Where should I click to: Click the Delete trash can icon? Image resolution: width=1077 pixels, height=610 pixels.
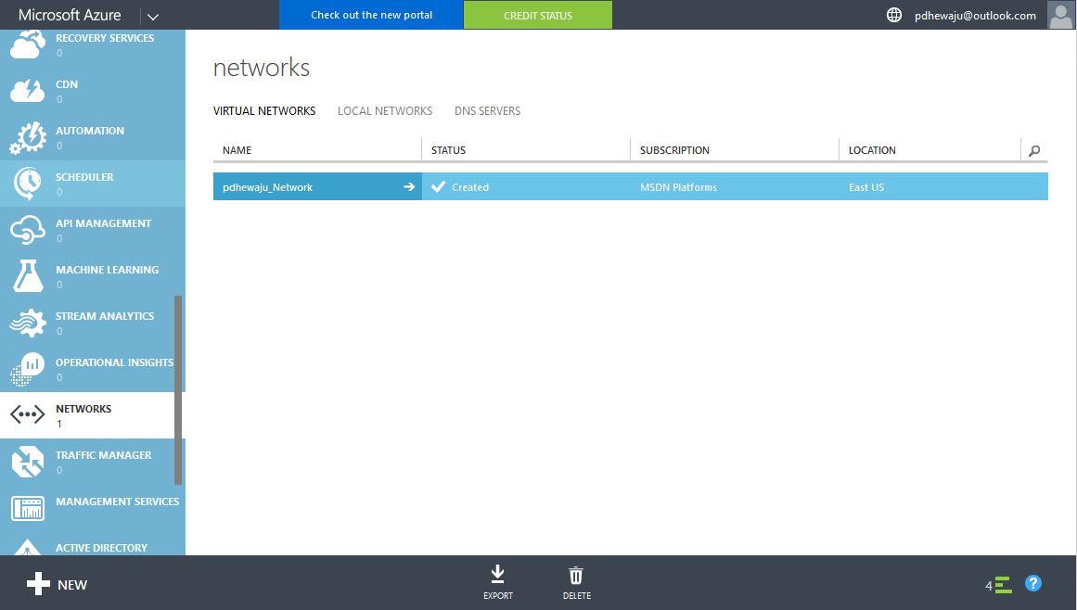point(576,575)
